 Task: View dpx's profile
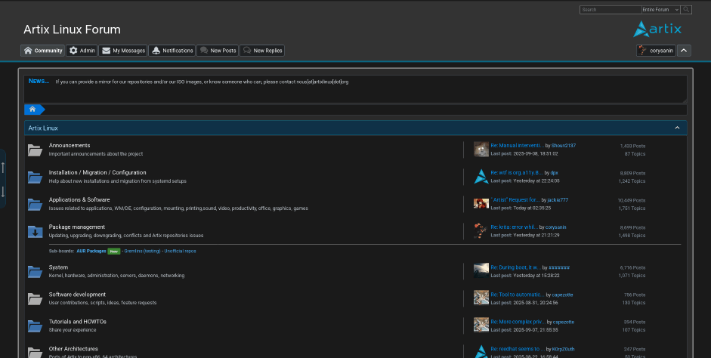click(x=554, y=173)
